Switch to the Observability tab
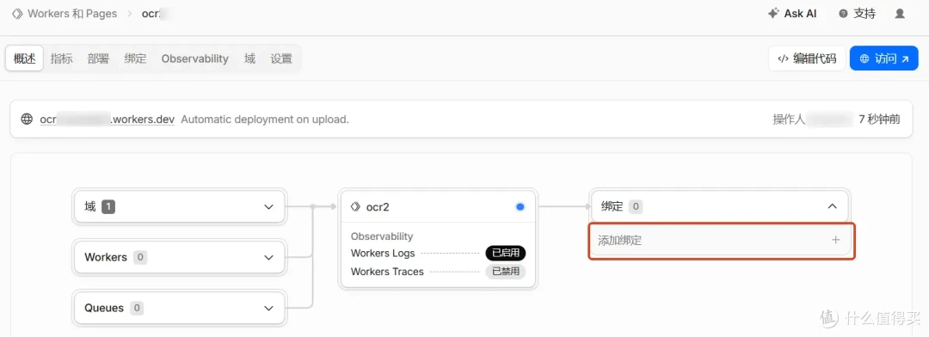Viewport: 929px width, 337px height. click(x=195, y=58)
